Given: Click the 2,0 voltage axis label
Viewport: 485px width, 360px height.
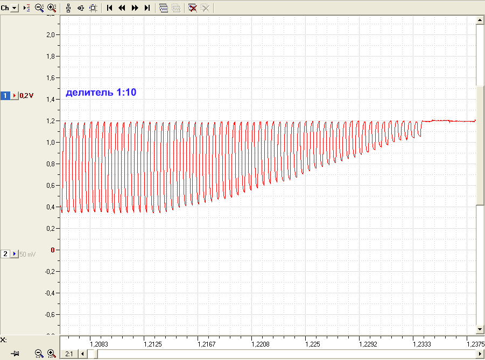Looking at the screenshot, I should (51, 34).
